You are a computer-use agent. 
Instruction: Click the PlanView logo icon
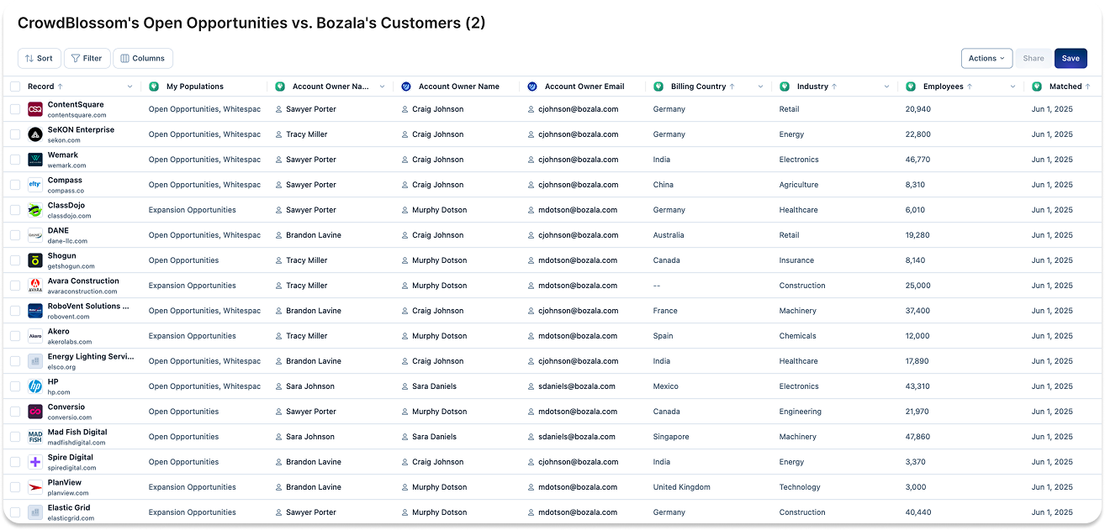35,487
